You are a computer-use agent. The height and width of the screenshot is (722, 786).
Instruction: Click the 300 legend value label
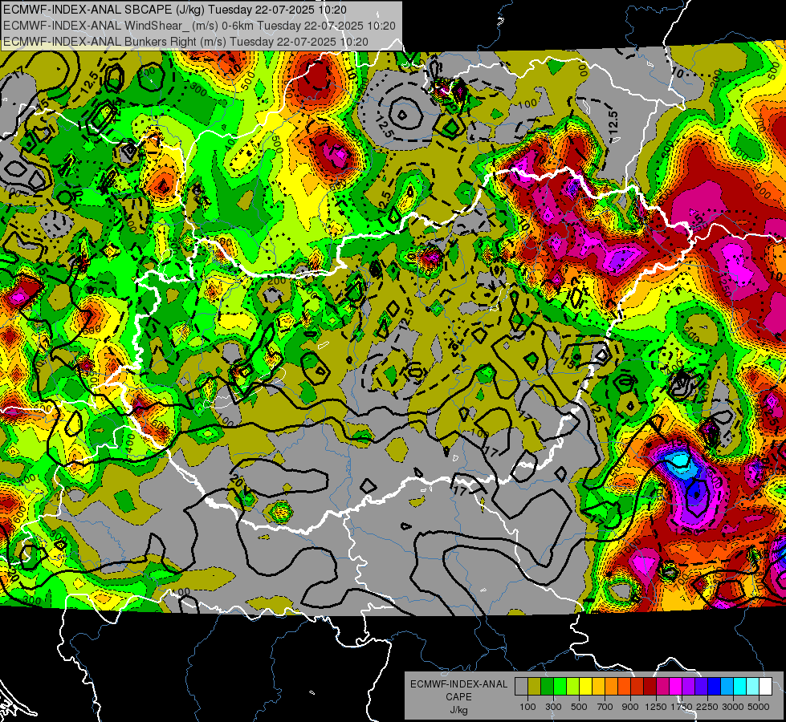[553, 707]
